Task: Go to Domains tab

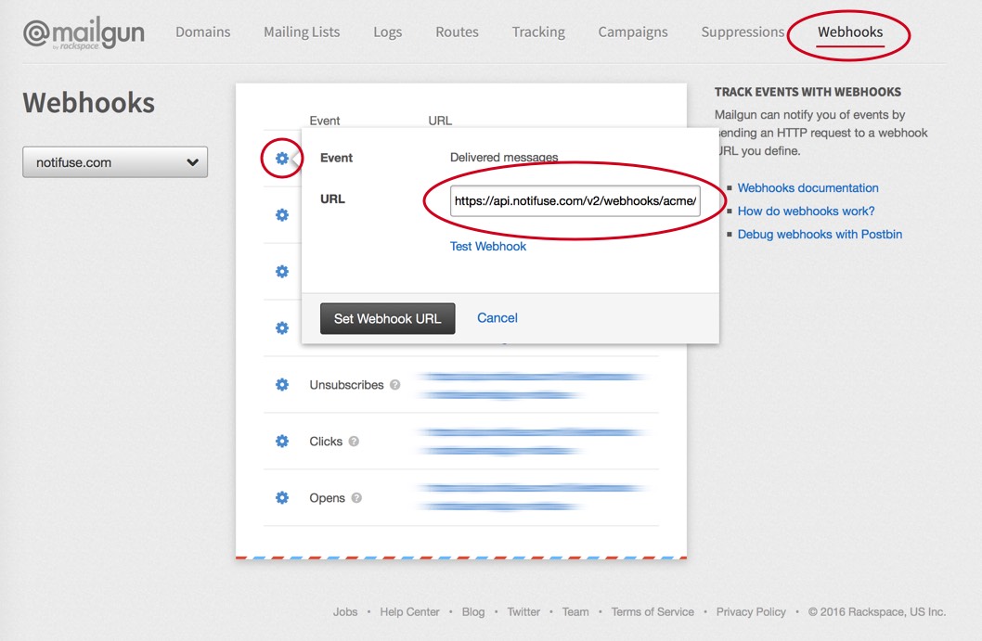Action: coord(203,32)
